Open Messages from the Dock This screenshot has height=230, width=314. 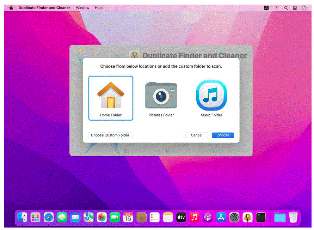62,217
